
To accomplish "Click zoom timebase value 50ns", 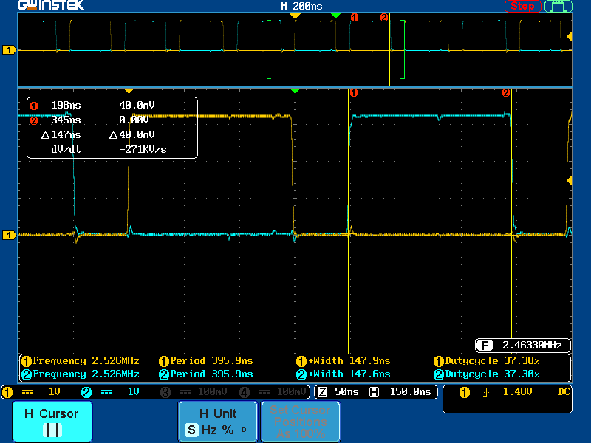I will click(346, 392).
